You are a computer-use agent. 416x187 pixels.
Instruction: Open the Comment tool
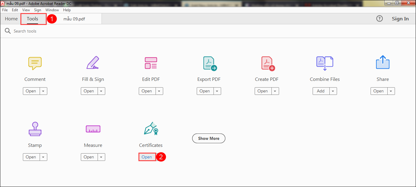[31, 91]
